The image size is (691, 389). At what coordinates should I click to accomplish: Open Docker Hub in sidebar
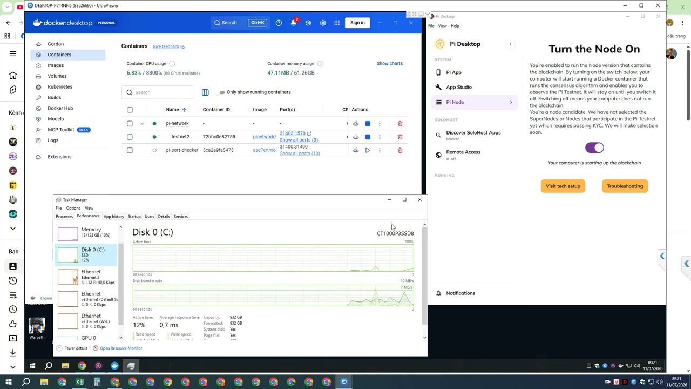coord(68,108)
